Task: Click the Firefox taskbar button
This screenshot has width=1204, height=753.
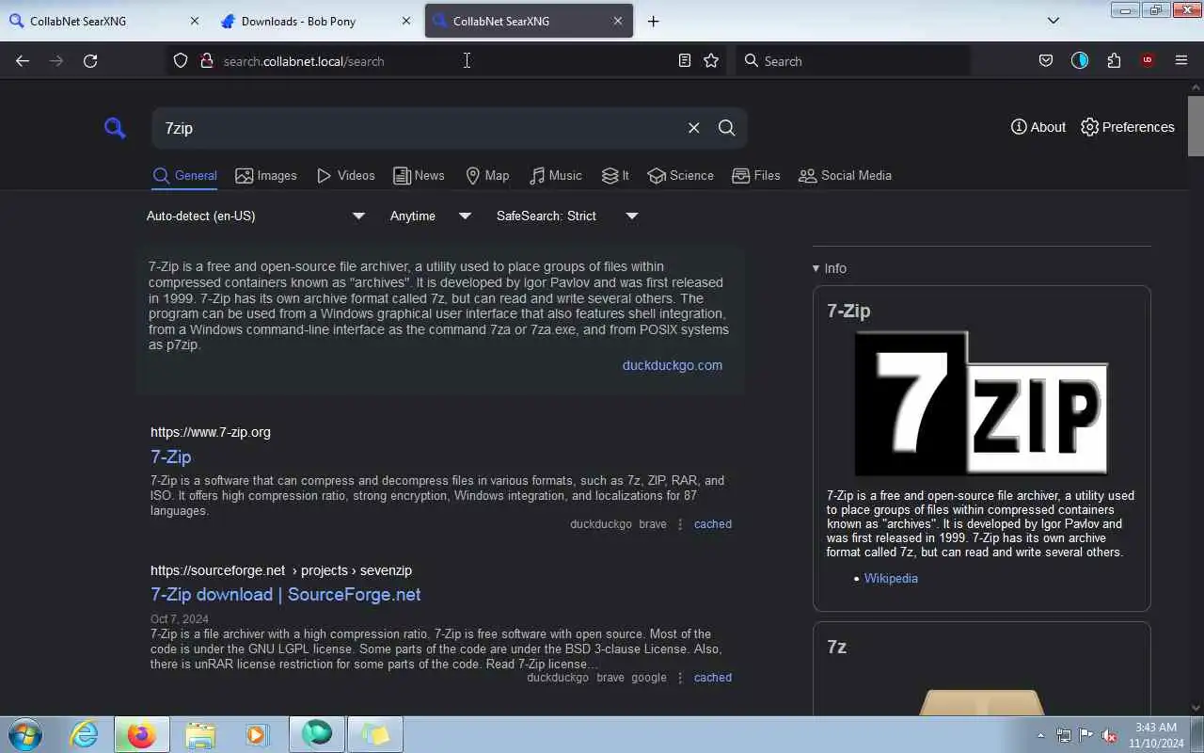Action: (141, 734)
